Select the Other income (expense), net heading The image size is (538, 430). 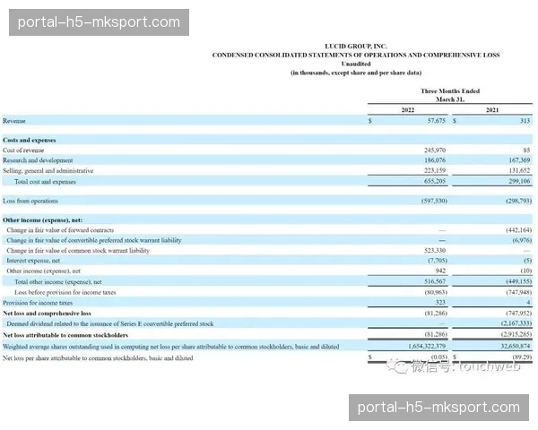[x=42, y=219]
